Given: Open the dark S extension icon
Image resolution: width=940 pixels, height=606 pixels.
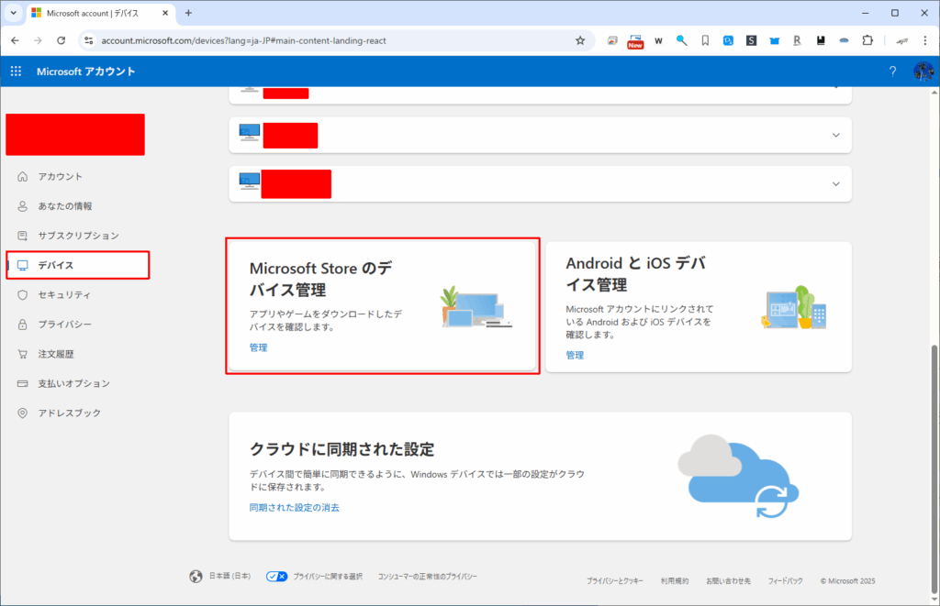Looking at the screenshot, I should pos(751,40).
